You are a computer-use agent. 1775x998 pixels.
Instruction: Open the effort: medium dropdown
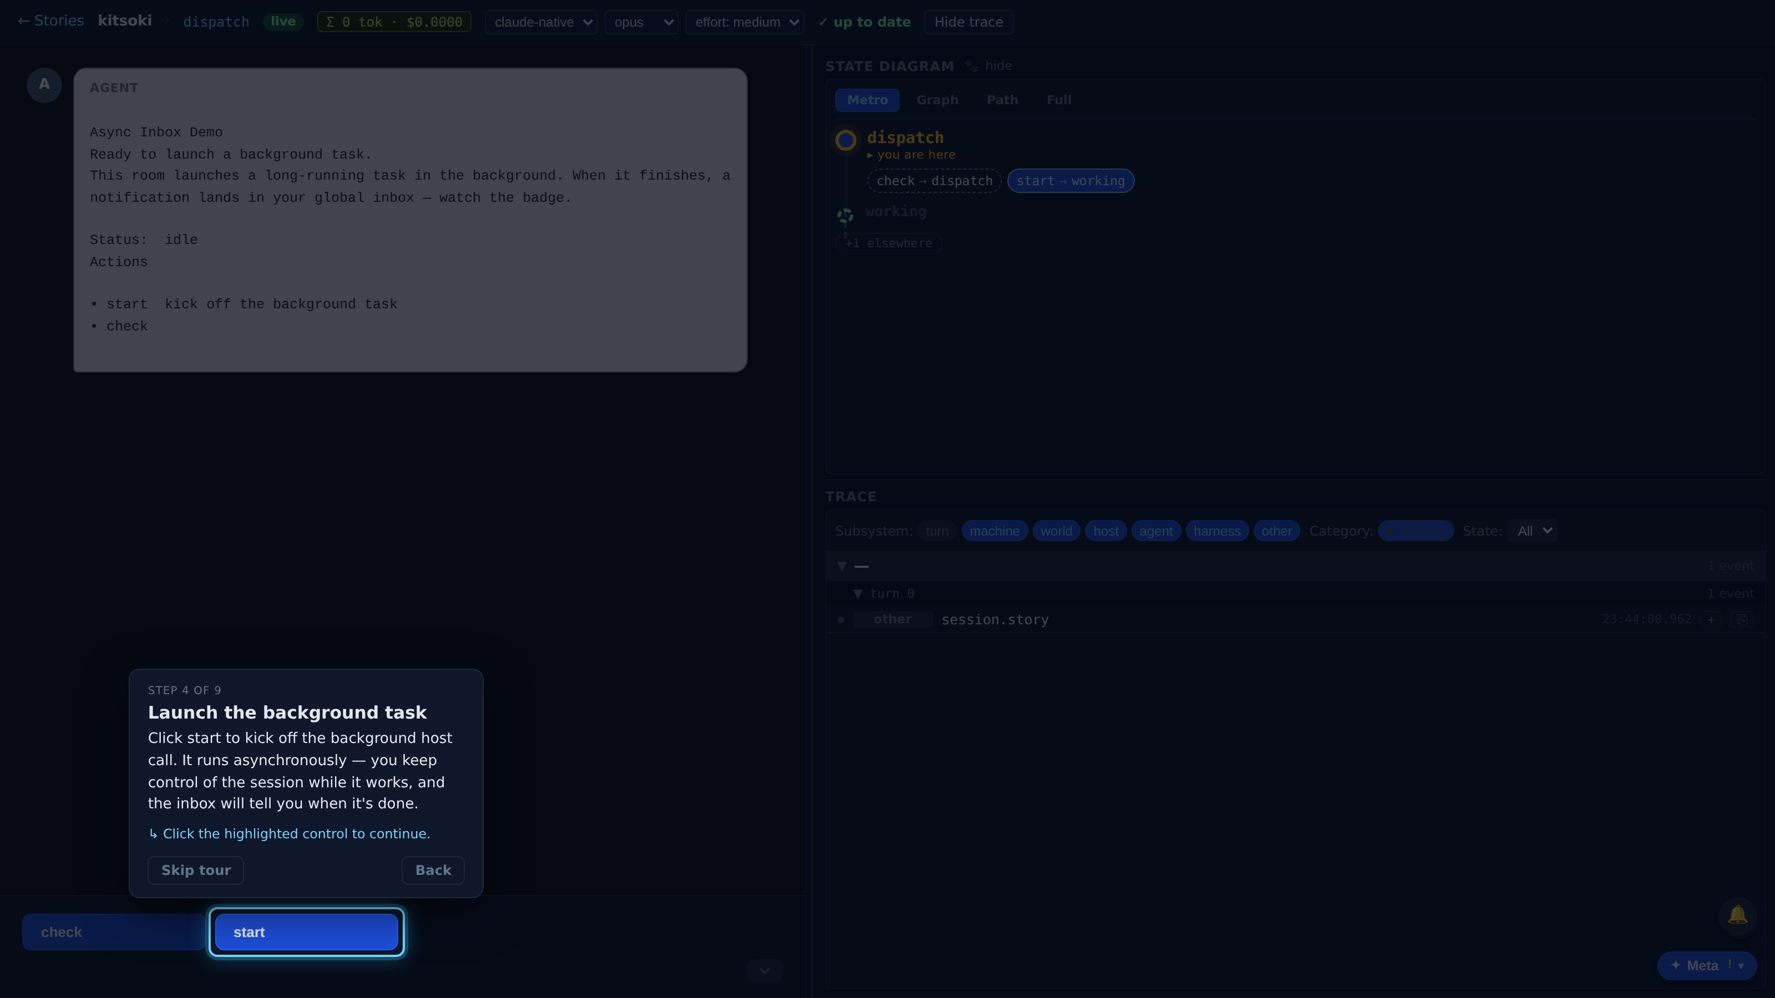click(x=745, y=22)
